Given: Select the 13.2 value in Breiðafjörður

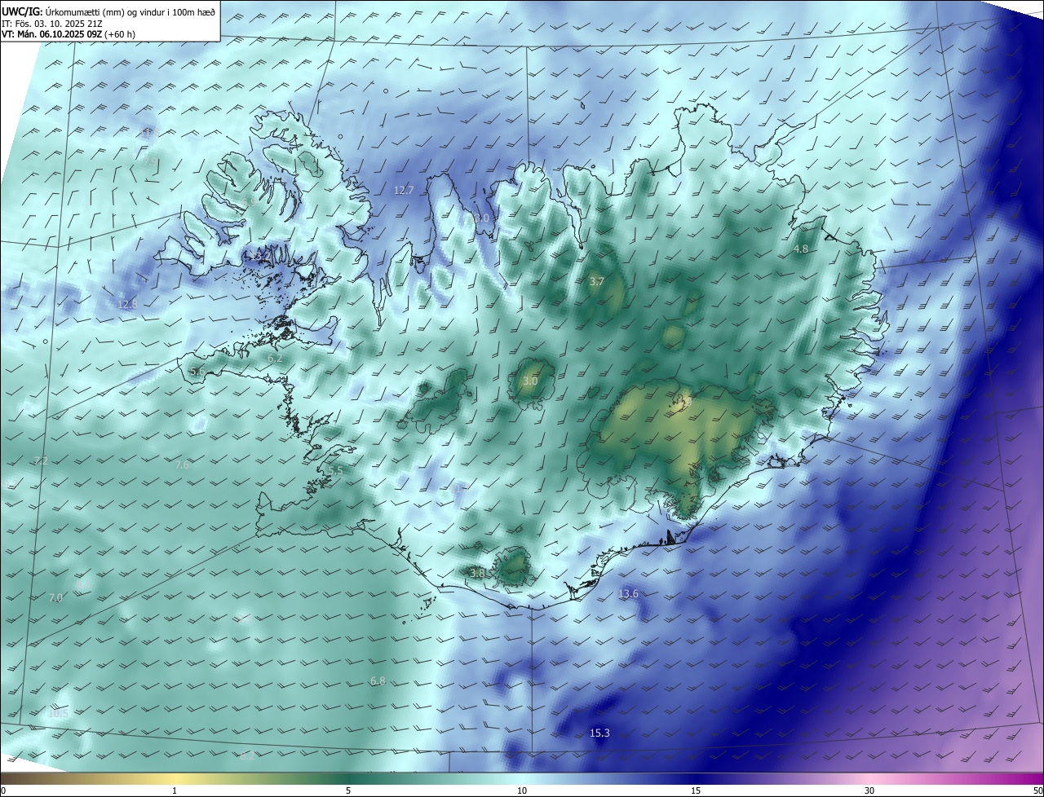Looking at the screenshot, I should click(x=259, y=256).
